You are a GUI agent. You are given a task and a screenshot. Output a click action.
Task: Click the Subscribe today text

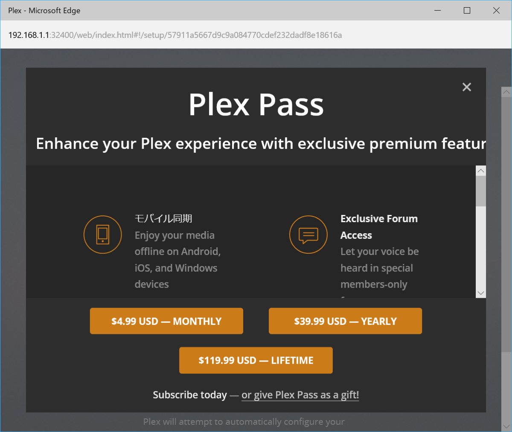(x=190, y=395)
